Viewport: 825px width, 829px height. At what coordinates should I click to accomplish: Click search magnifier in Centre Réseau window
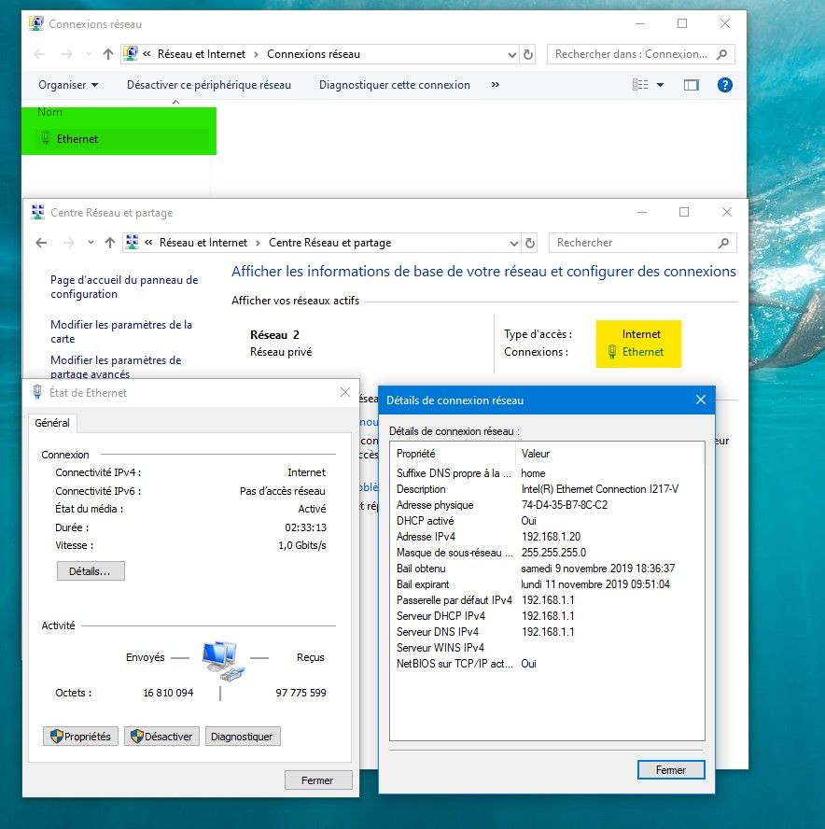point(723,243)
